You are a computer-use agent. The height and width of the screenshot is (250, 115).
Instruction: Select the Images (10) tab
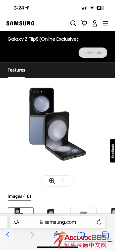click(x=19, y=196)
